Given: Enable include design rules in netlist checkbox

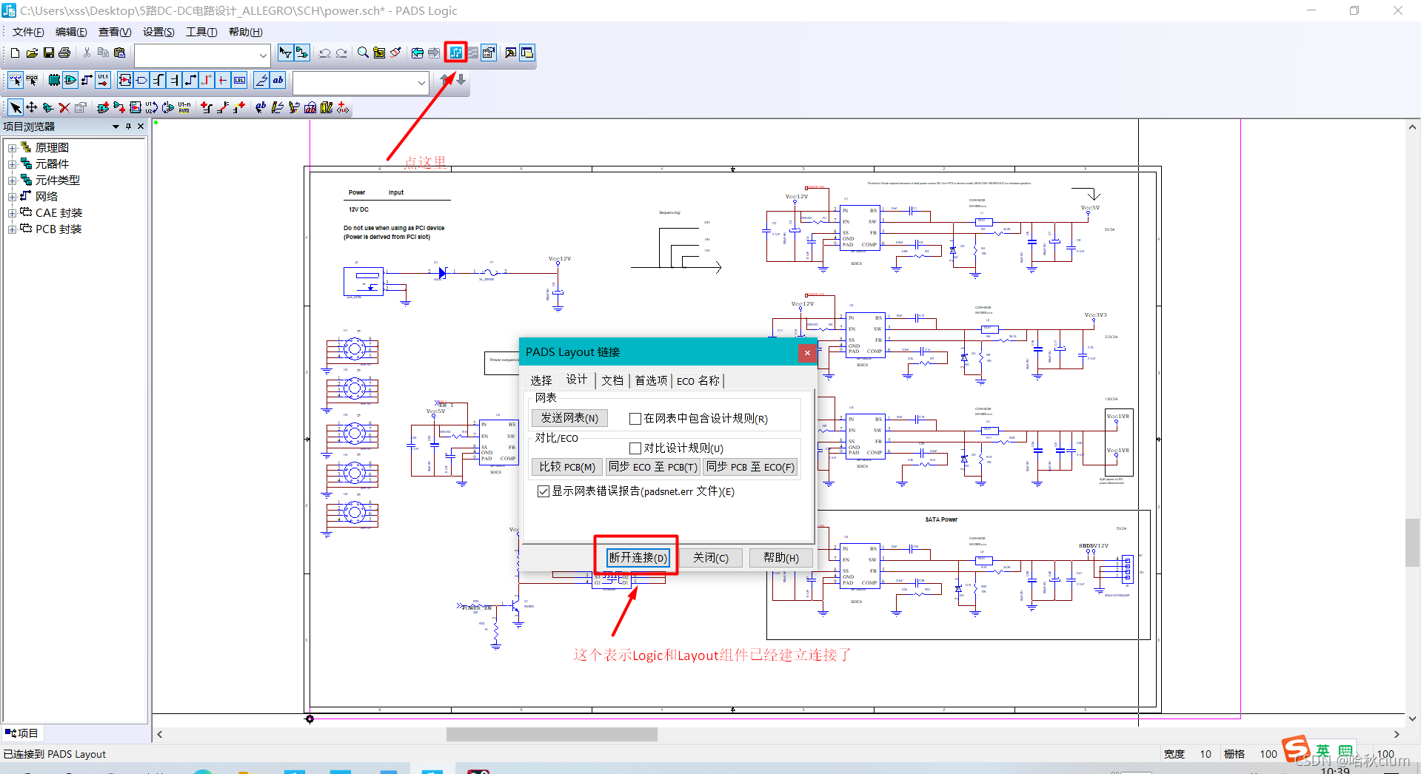Looking at the screenshot, I should tap(635, 419).
